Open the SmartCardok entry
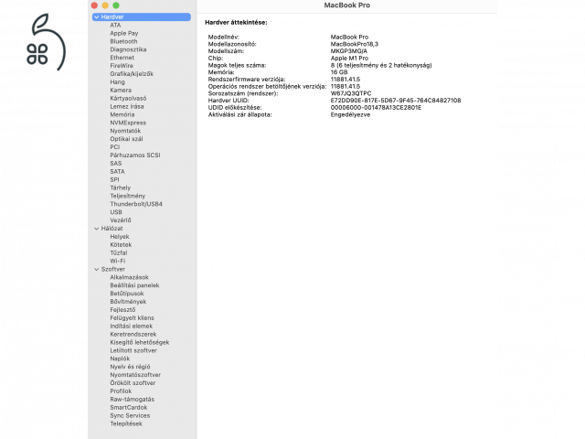 point(129,408)
